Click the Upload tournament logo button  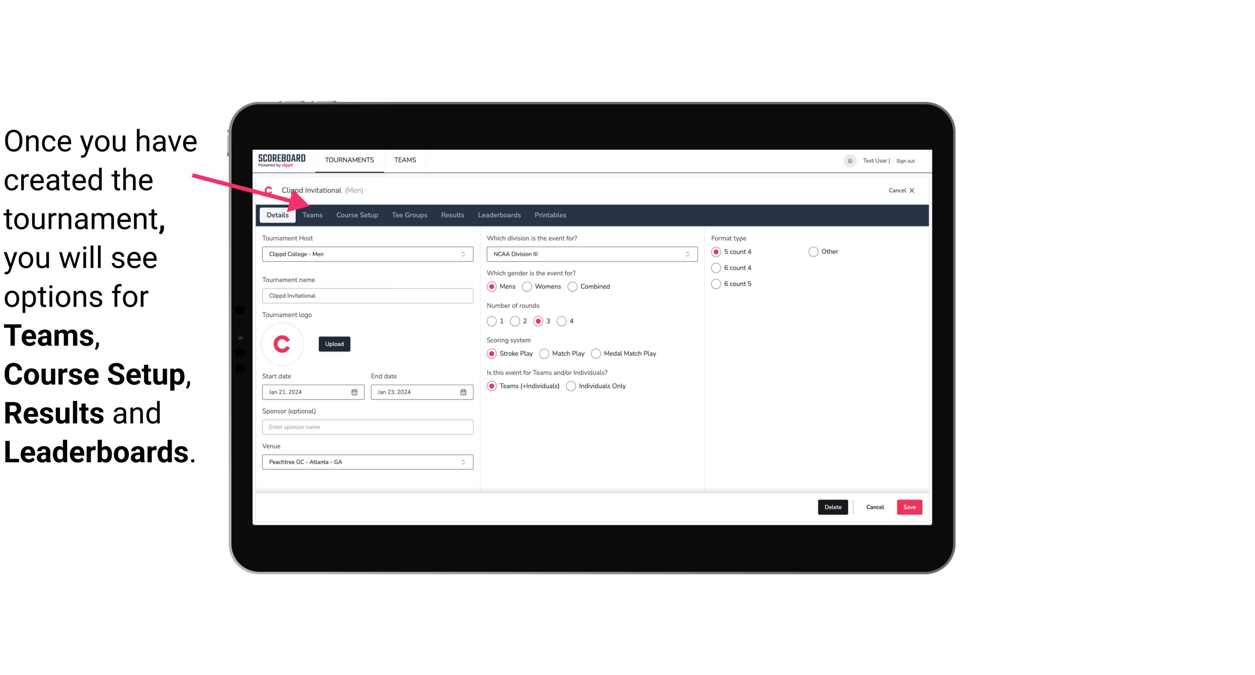pos(334,344)
